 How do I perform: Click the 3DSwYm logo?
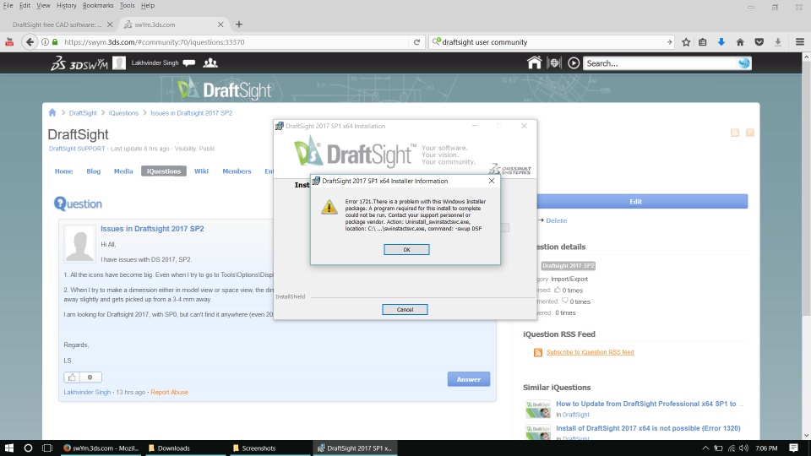click(x=79, y=63)
